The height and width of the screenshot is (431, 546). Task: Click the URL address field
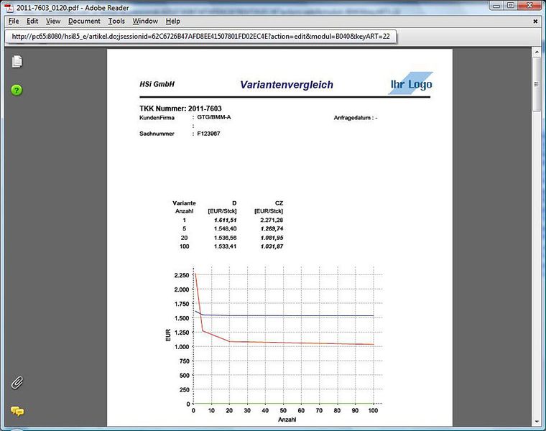(x=200, y=36)
